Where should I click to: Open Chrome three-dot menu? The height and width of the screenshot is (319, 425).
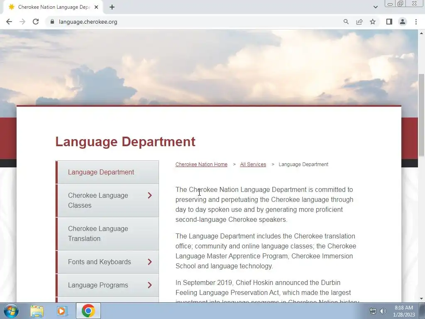click(x=416, y=22)
